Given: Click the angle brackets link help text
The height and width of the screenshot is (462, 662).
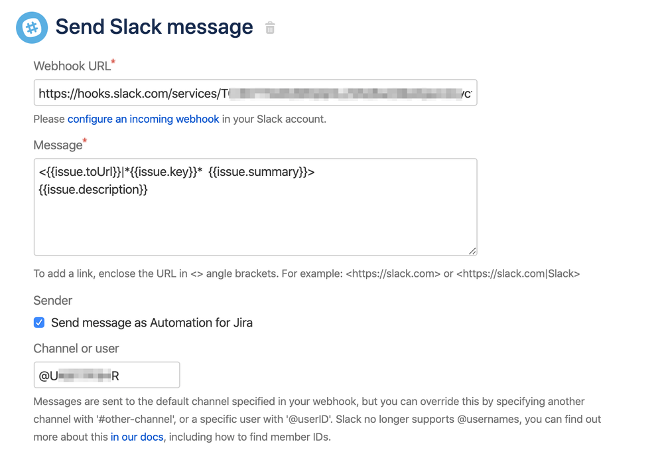Looking at the screenshot, I should pos(306,273).
